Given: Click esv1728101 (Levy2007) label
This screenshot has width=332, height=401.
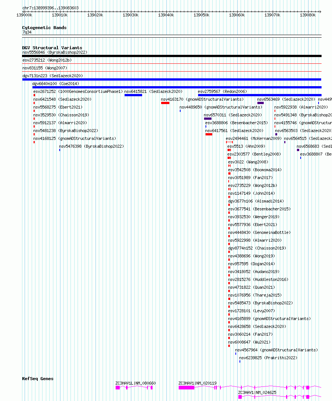Looking at the screenshot, I should (252, 311).
